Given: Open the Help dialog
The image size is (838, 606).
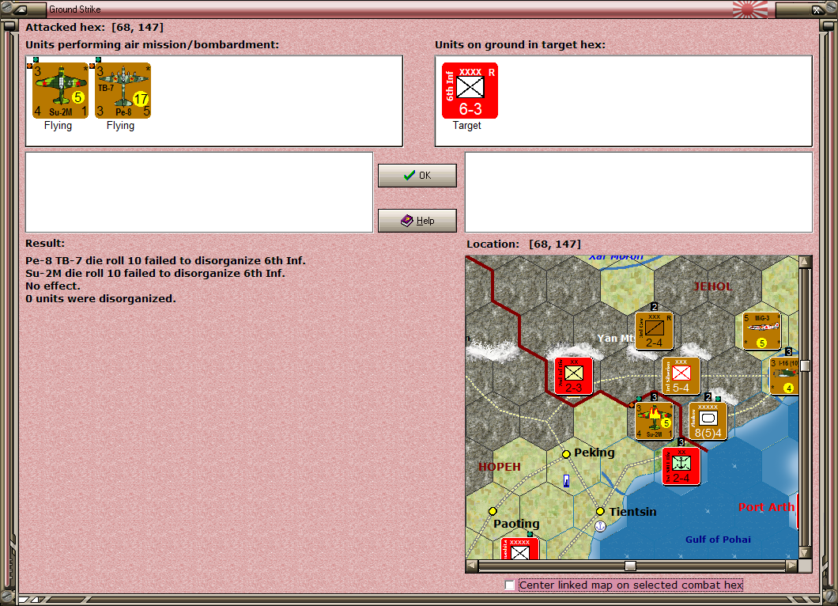Looking at the screenshot, I should tap(417, 220).
